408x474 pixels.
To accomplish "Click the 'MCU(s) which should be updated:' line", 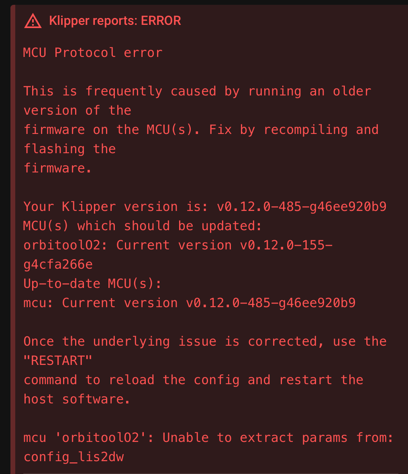I will pyautogui.click(x=142, y=226).
